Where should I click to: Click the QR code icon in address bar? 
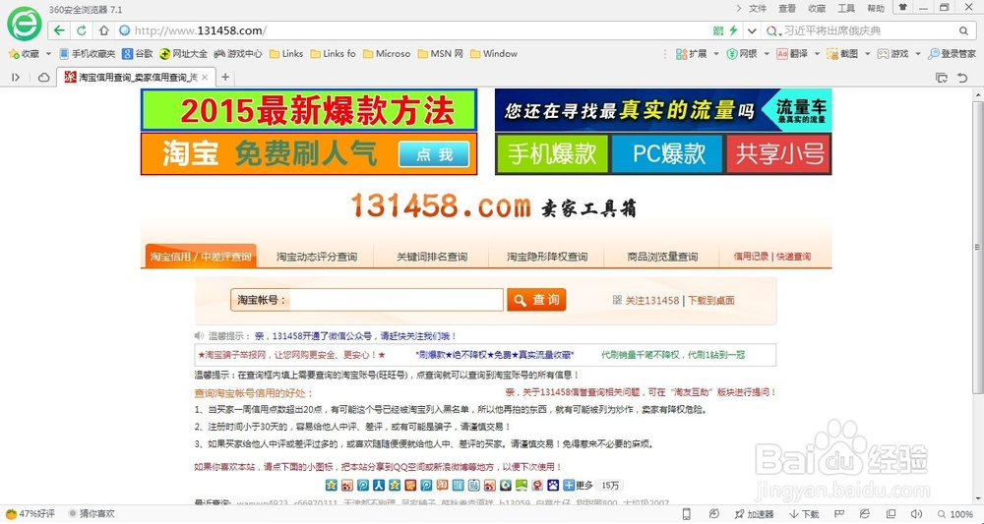click(x=718, y=30)
